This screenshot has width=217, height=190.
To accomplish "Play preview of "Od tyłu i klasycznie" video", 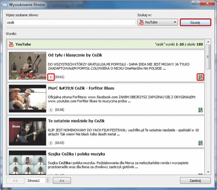I will 51,77.
